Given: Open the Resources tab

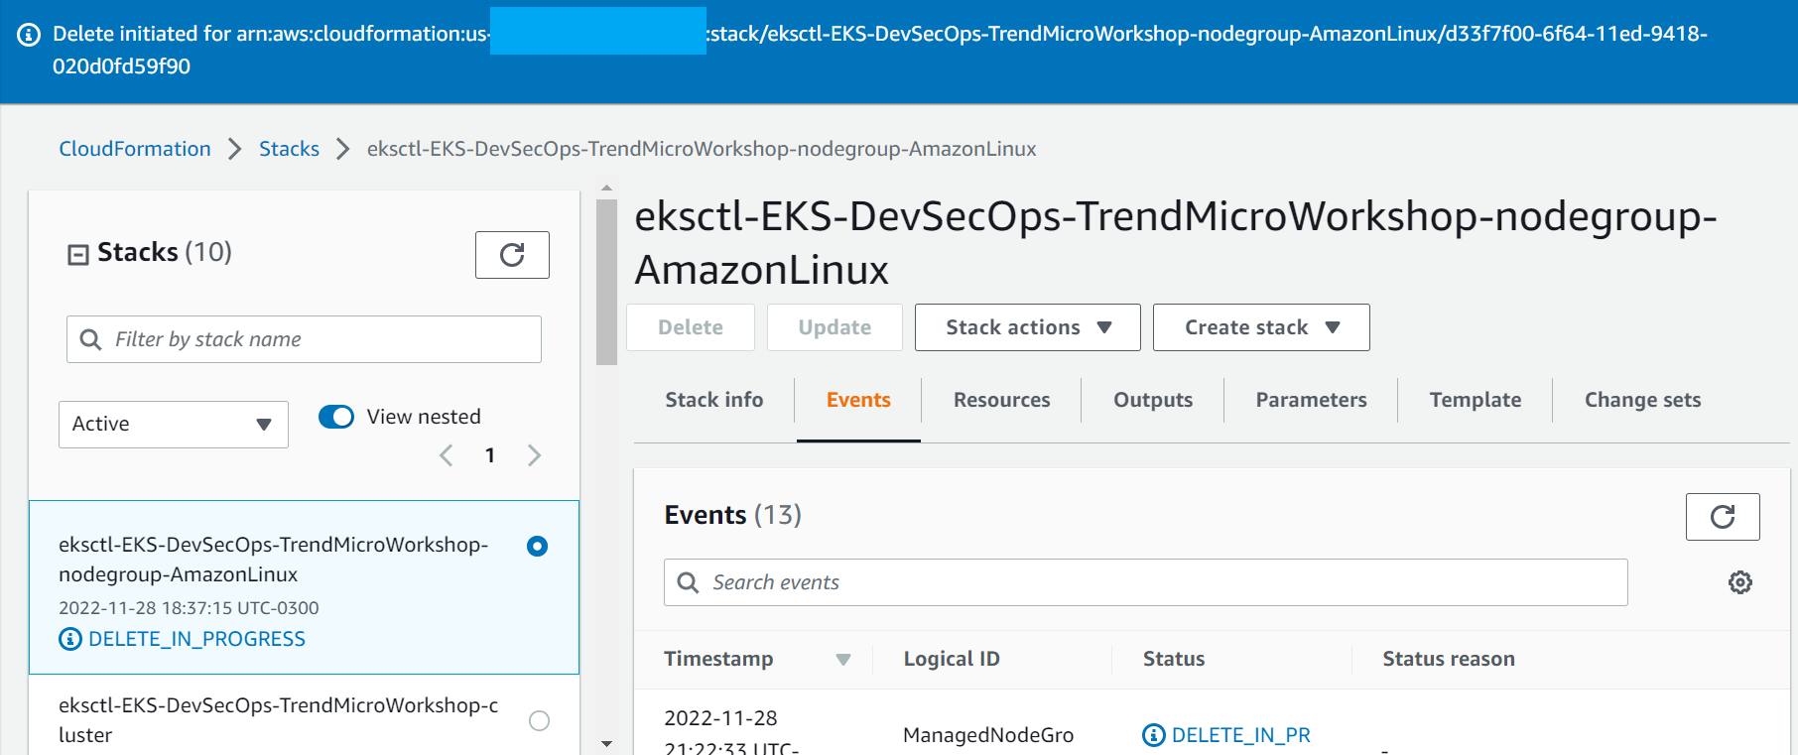Looking at the screenshot, I should tap(1001, 400).
